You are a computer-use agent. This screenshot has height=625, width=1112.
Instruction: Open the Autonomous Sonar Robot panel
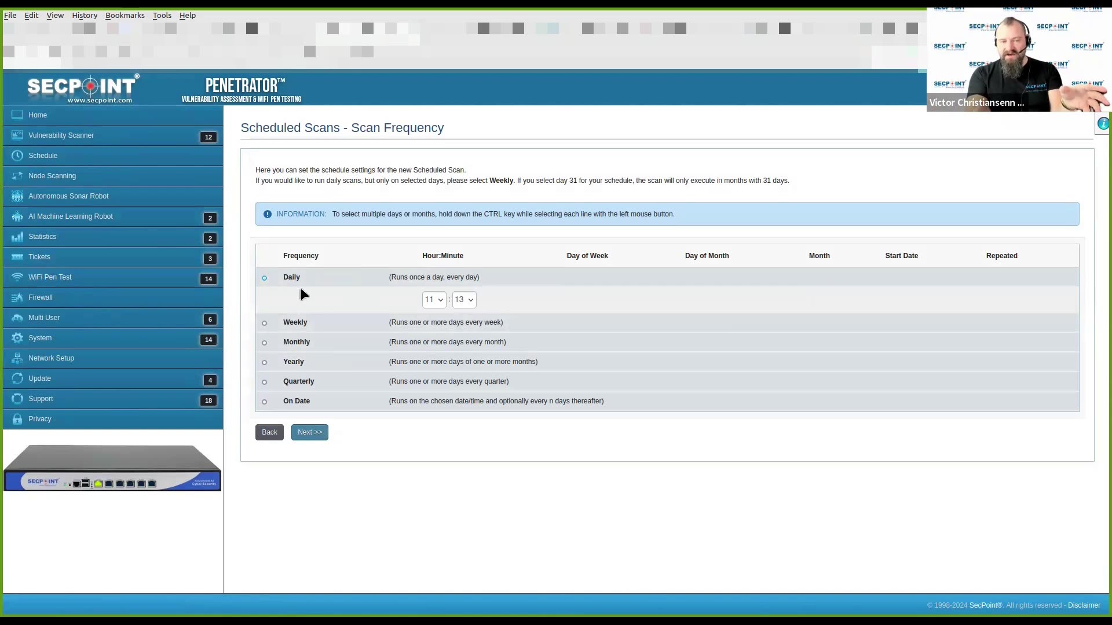click(x=68, y=196)
